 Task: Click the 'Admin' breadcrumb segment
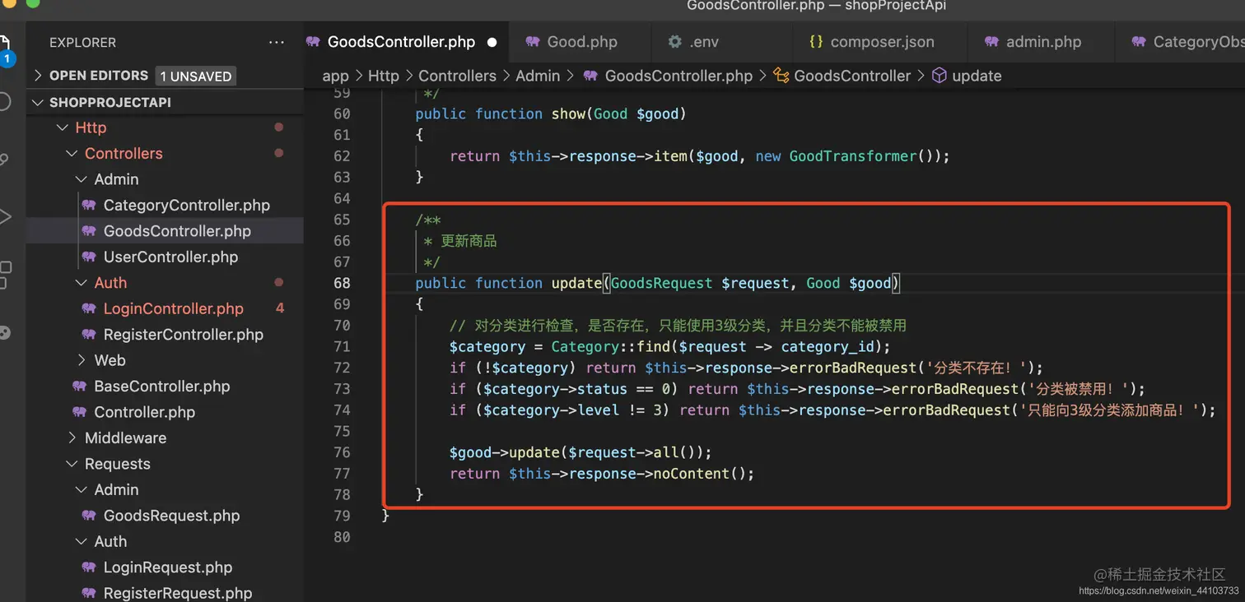[538, 76]
